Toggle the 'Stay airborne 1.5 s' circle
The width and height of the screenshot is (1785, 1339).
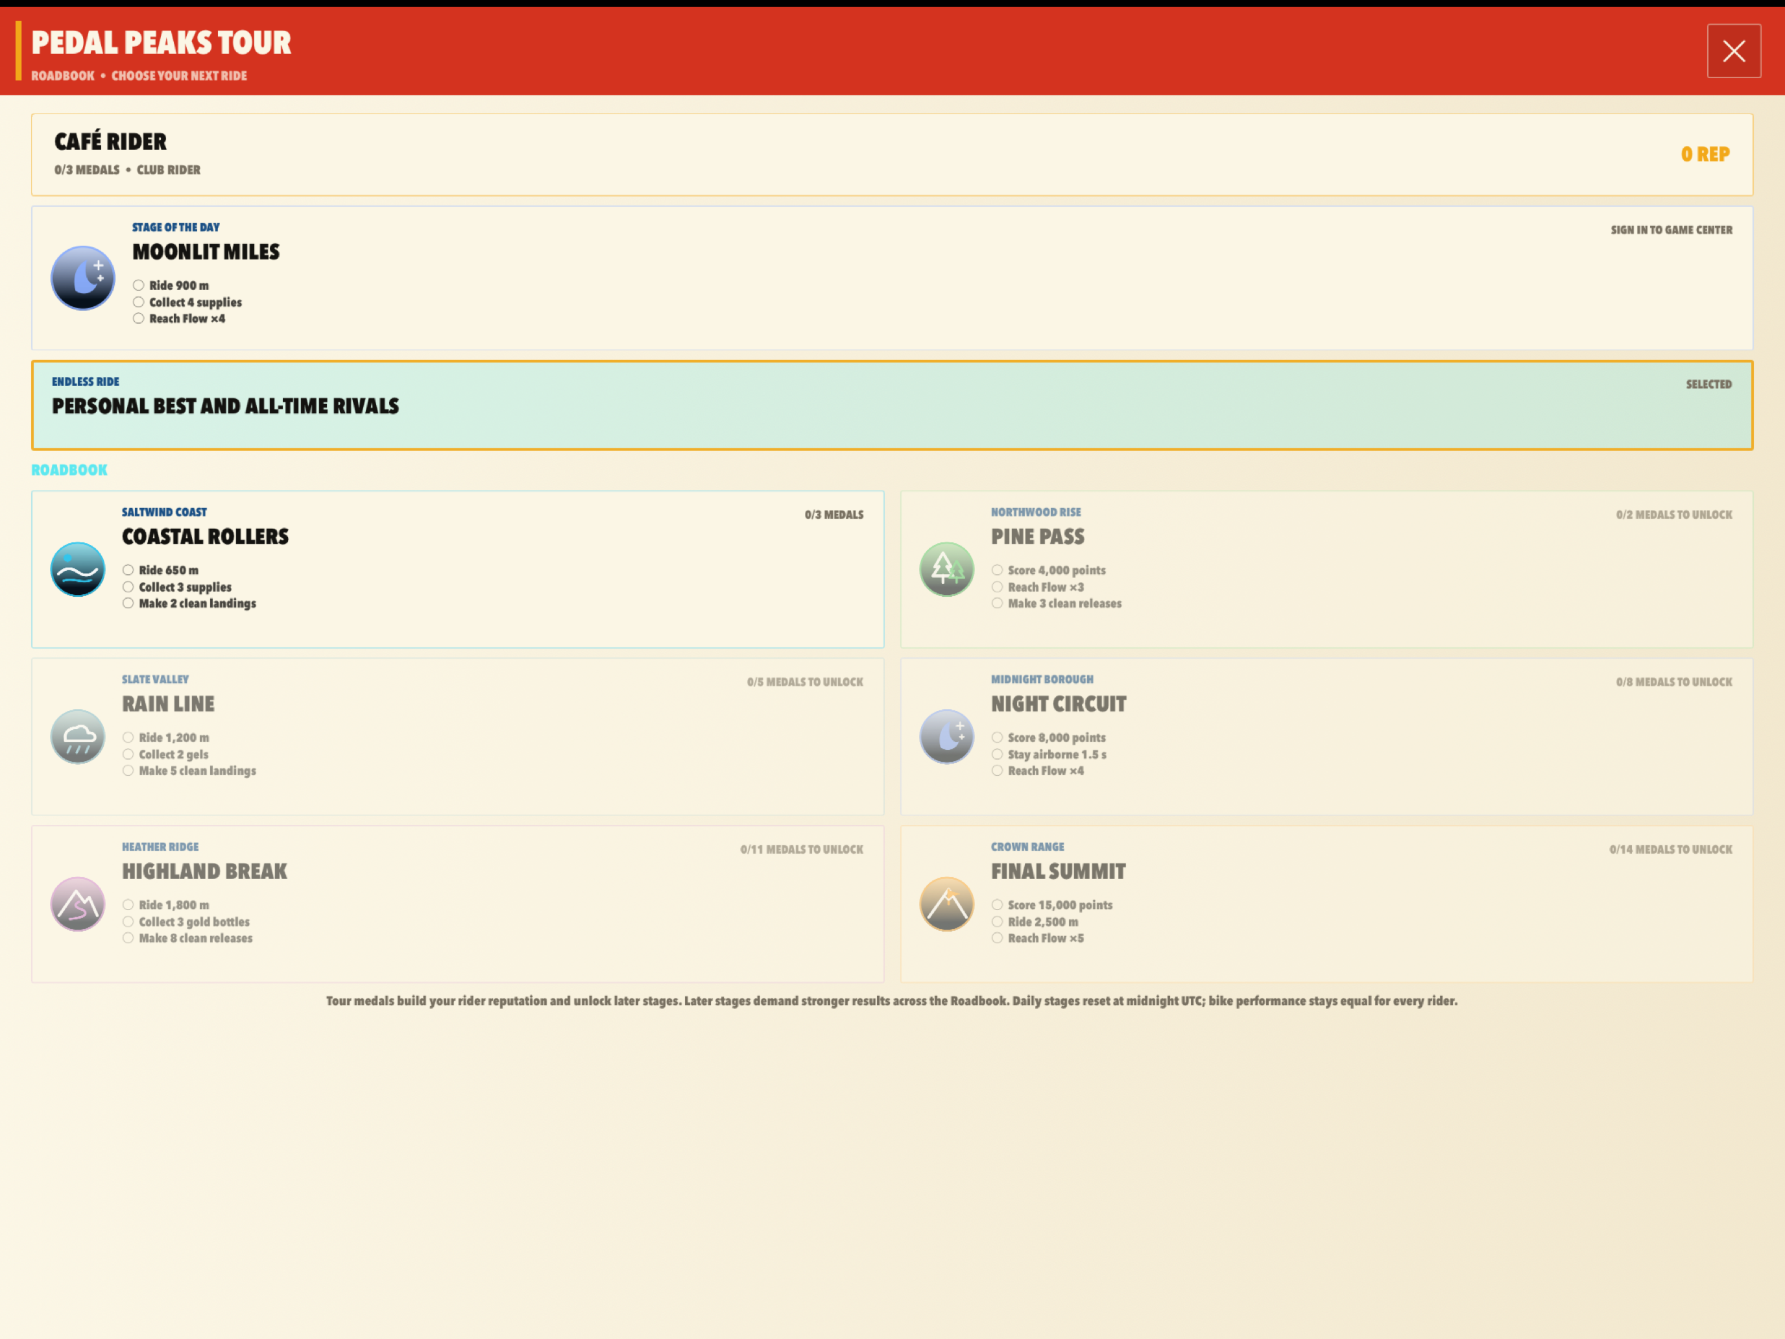(998, 754)
